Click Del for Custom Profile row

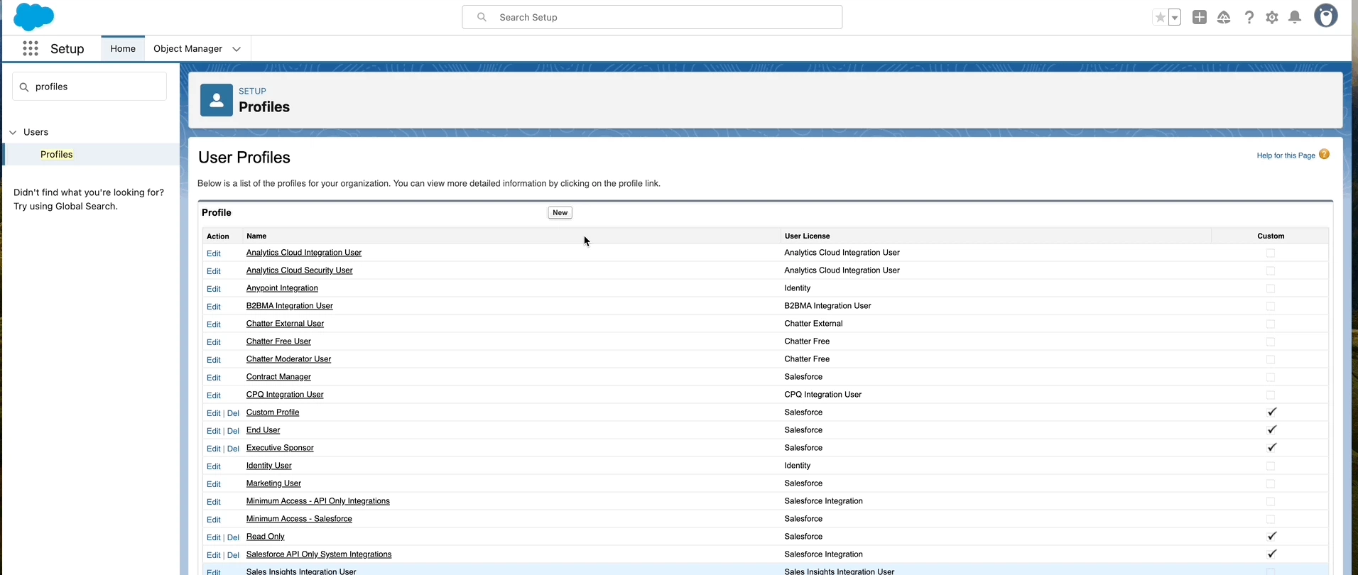[233, 413]
